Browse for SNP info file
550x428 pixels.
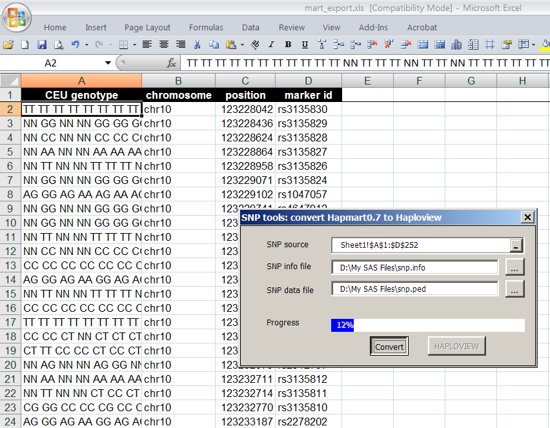point(514,267)
